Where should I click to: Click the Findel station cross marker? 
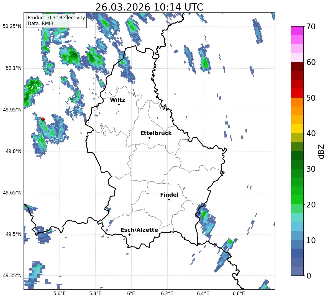[x=169, y=200]
